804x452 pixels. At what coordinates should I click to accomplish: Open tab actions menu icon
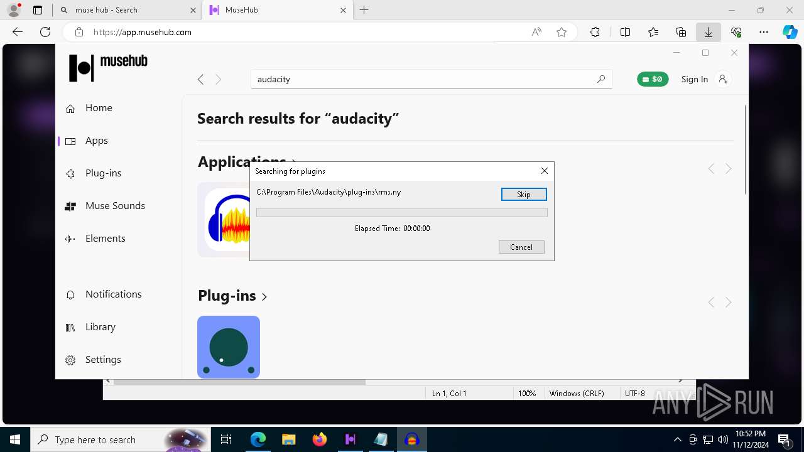[x=38, y=10]
